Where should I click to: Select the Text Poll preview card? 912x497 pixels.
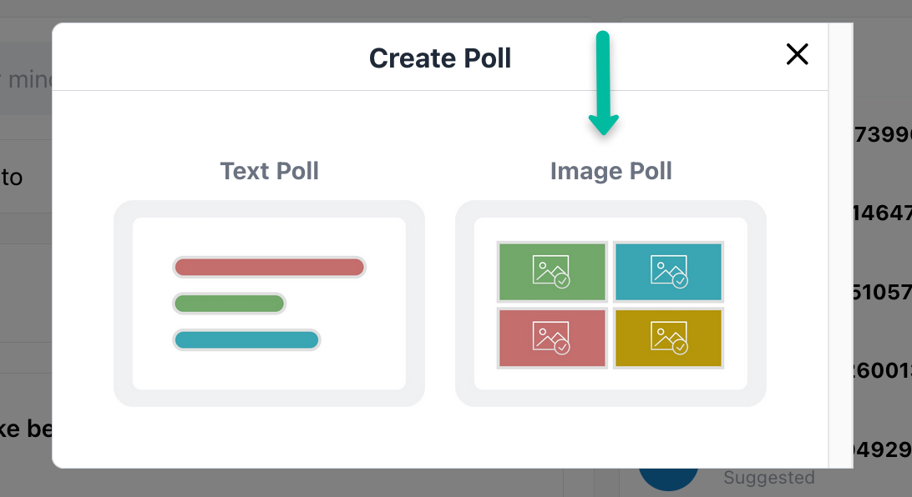[x=269, y=304]
